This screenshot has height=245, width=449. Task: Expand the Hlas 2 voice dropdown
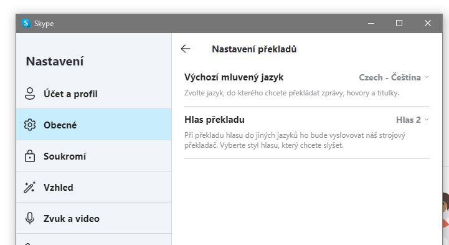click(412, 120)
